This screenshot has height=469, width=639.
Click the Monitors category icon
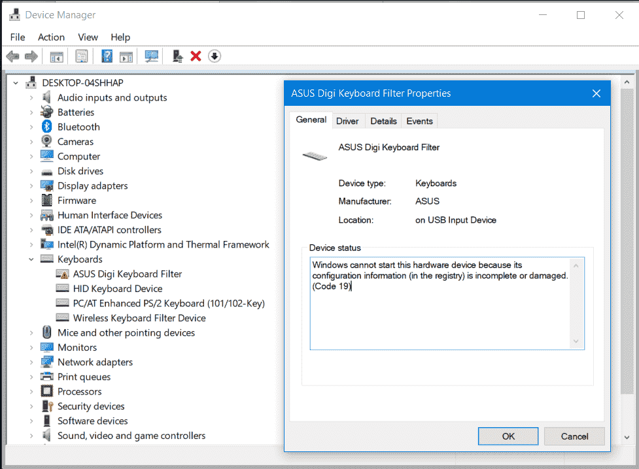[47, 348]
